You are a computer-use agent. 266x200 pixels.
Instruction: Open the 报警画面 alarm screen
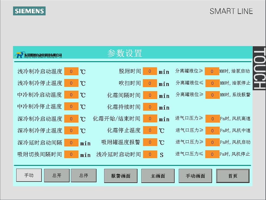coord(121,176)
